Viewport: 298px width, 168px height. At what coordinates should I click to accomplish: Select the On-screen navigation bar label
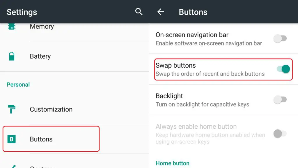pyautogui.click(x=192, y=35)
